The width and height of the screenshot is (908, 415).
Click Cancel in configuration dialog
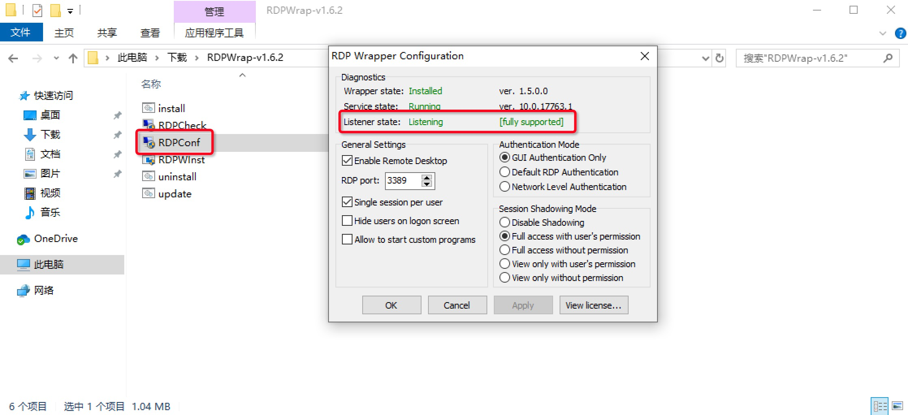click(457, 305)
